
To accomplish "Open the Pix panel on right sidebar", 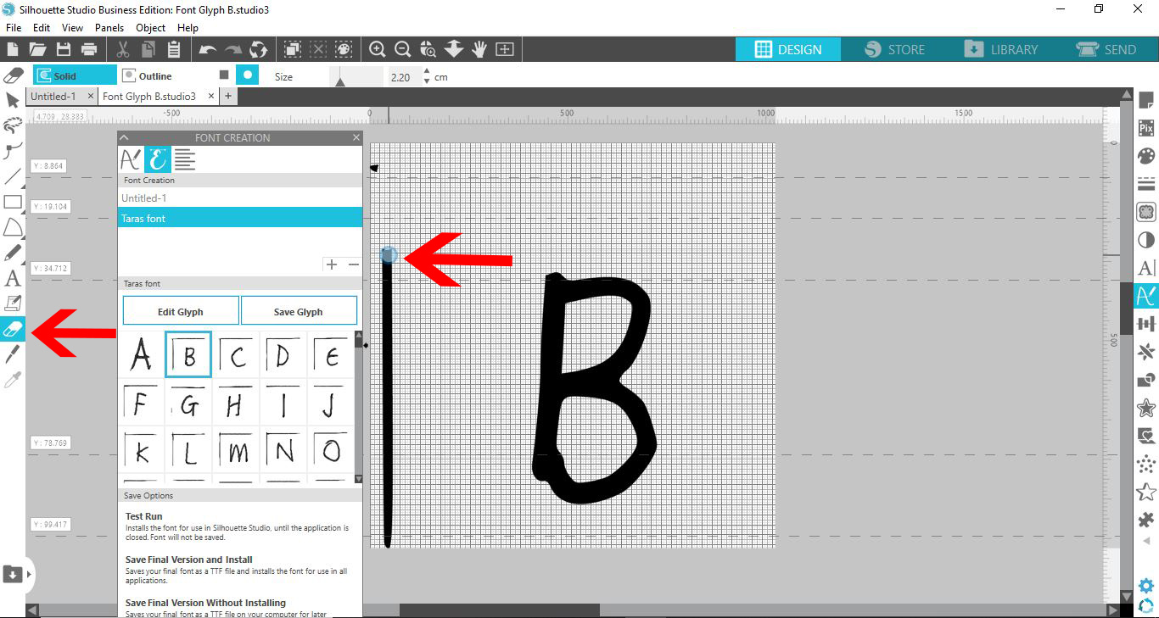I will coord(1146,130).
